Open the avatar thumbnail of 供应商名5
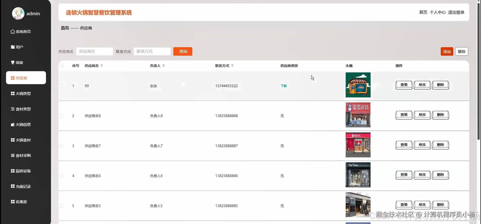The image size is (481, 224). 358,205
